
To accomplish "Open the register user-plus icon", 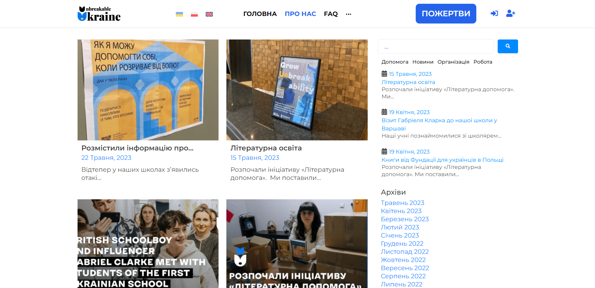I will point(511,13).
